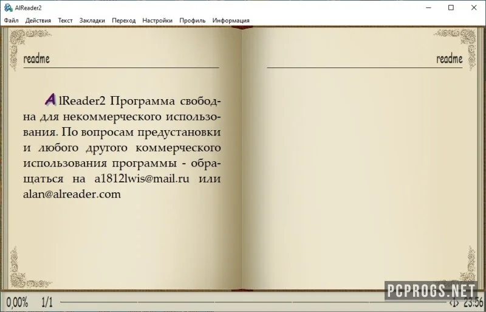Minimize the AlReader2 window

click(x=429, y=7)
